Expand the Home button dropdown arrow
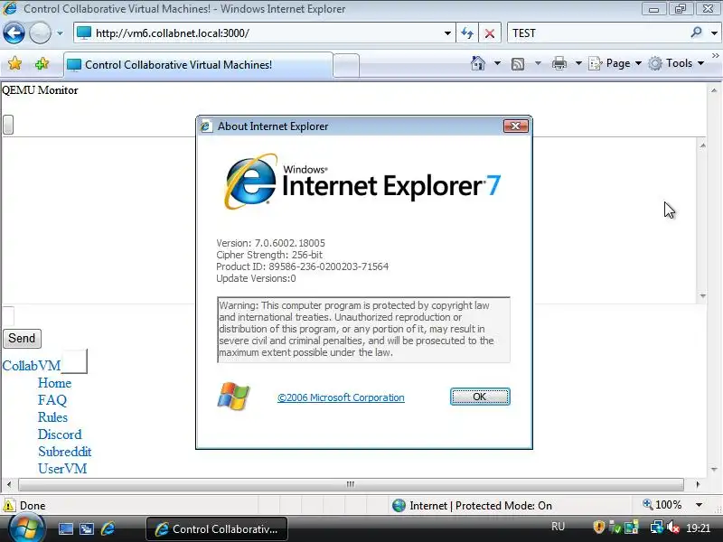Image resolution: width=723 pixels, height=542 pixels. pyautogui.click(x=497, y=63)
